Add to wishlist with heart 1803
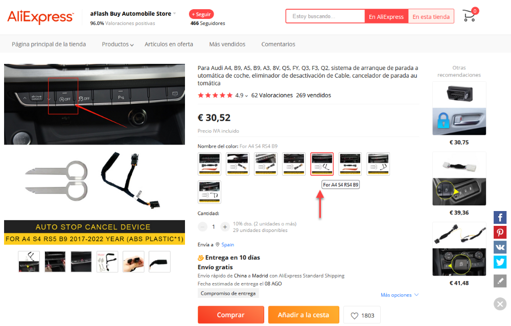511x326 pixels. point(362,315)
